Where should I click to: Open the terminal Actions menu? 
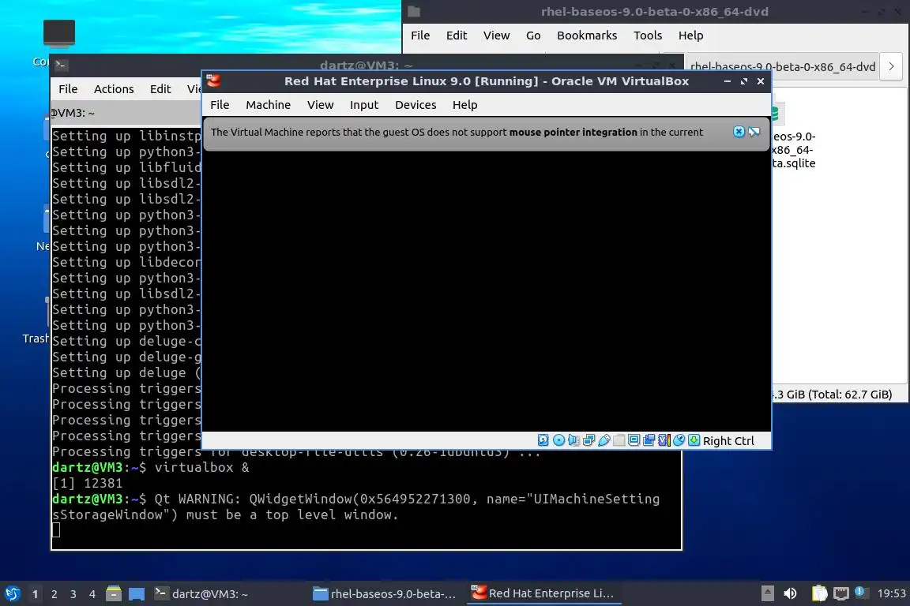114,88
